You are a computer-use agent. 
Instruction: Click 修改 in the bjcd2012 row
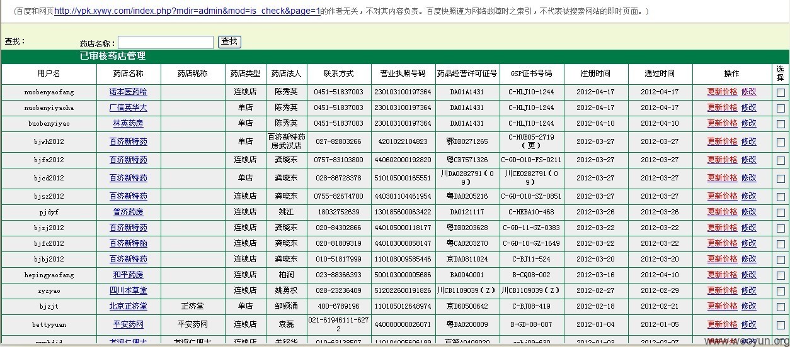[749, 178]
